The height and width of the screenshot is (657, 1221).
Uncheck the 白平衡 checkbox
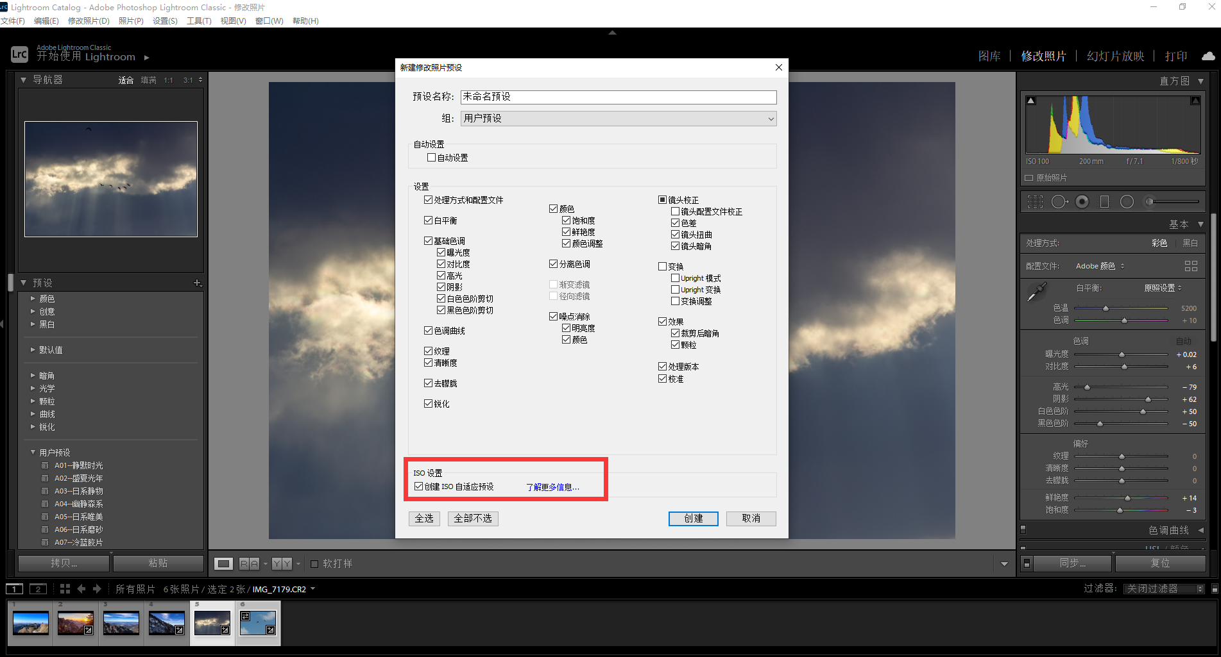click(429, 220)
